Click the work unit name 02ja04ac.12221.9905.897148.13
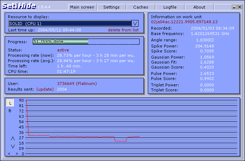The image size is (245, 161). 184,22
